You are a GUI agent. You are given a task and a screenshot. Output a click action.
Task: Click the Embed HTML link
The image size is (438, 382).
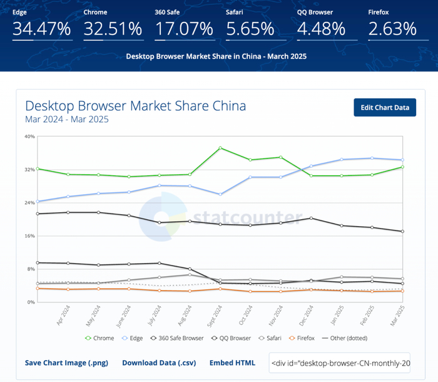232,363
